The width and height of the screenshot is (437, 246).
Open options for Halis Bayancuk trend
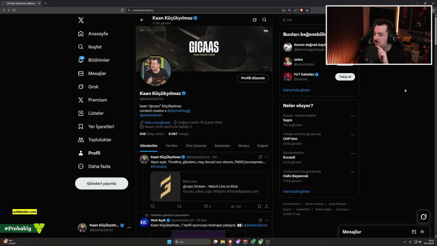click(x=353, y=172)
